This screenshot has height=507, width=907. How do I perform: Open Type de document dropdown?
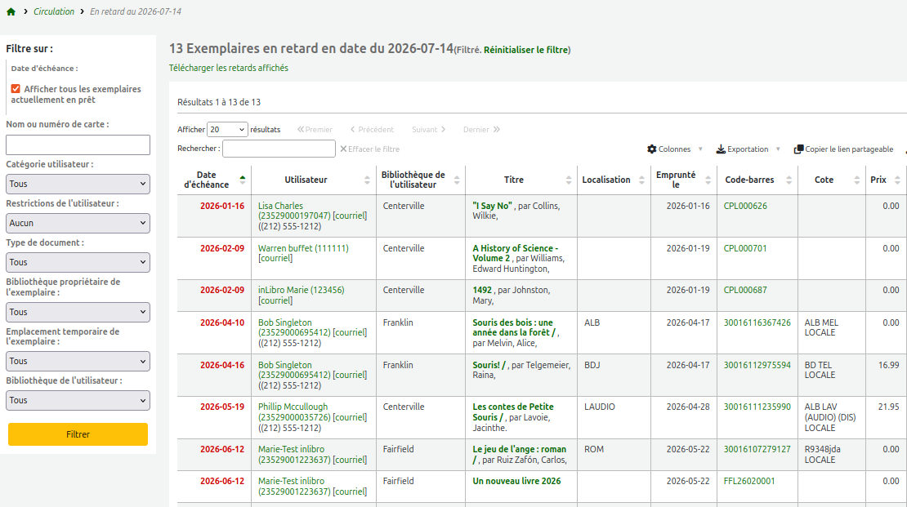pyautogui.click(x=78, y=262)
